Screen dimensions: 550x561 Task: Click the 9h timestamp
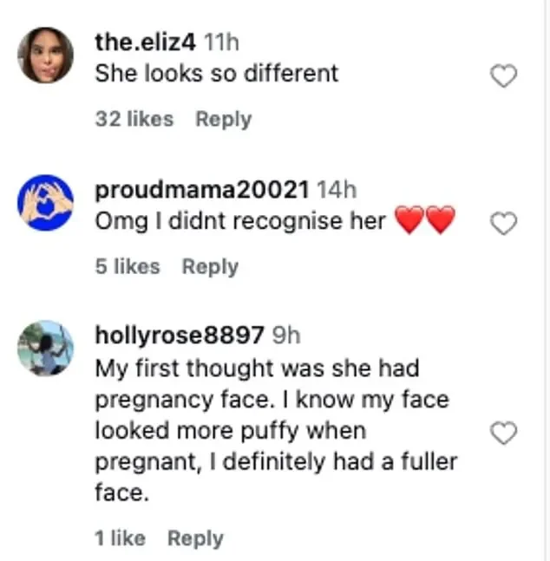tap(286, 336)
